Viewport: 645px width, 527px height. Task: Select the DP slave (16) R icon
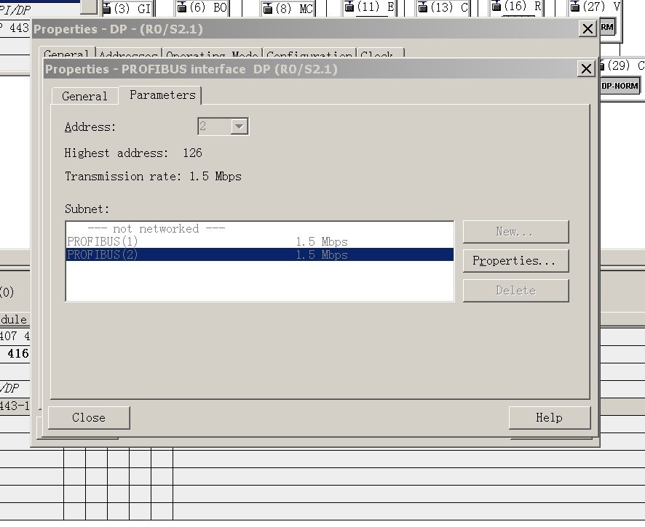pyautogui.click(x=496, y=7)
